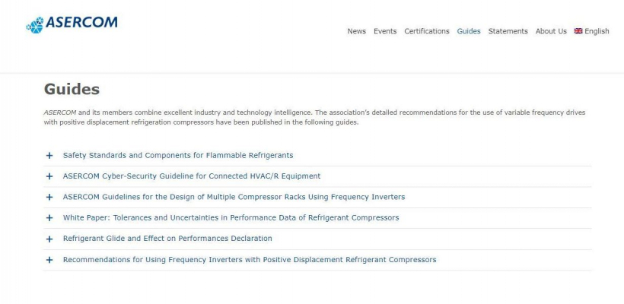Expand Refrigerant Glide item with plus icon
The height and width of the screenshot is (304, 624).
[49, 239]
